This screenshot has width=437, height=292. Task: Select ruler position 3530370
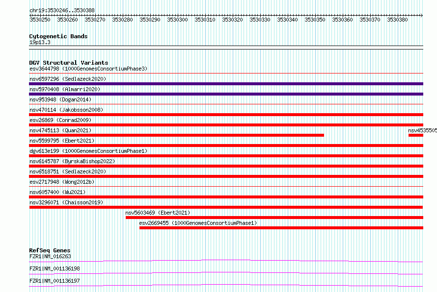tap(370, 20)
